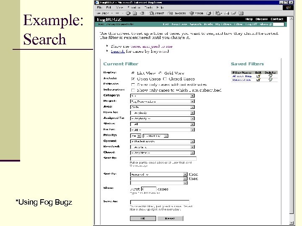Open the Project dropdown

click(162, 101)
